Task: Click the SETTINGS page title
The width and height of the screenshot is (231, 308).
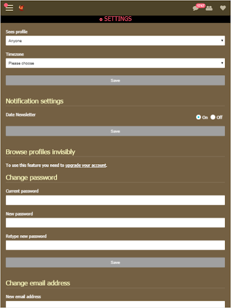Action: pos(118,19)
